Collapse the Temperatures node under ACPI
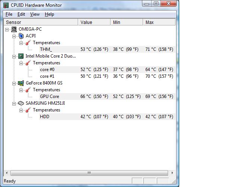This screenshot has width=239, height=187. coord(21,43)
